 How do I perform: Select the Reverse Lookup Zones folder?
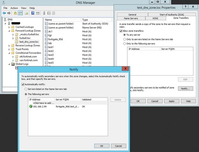pyautogui.click(x=28, y=45)
